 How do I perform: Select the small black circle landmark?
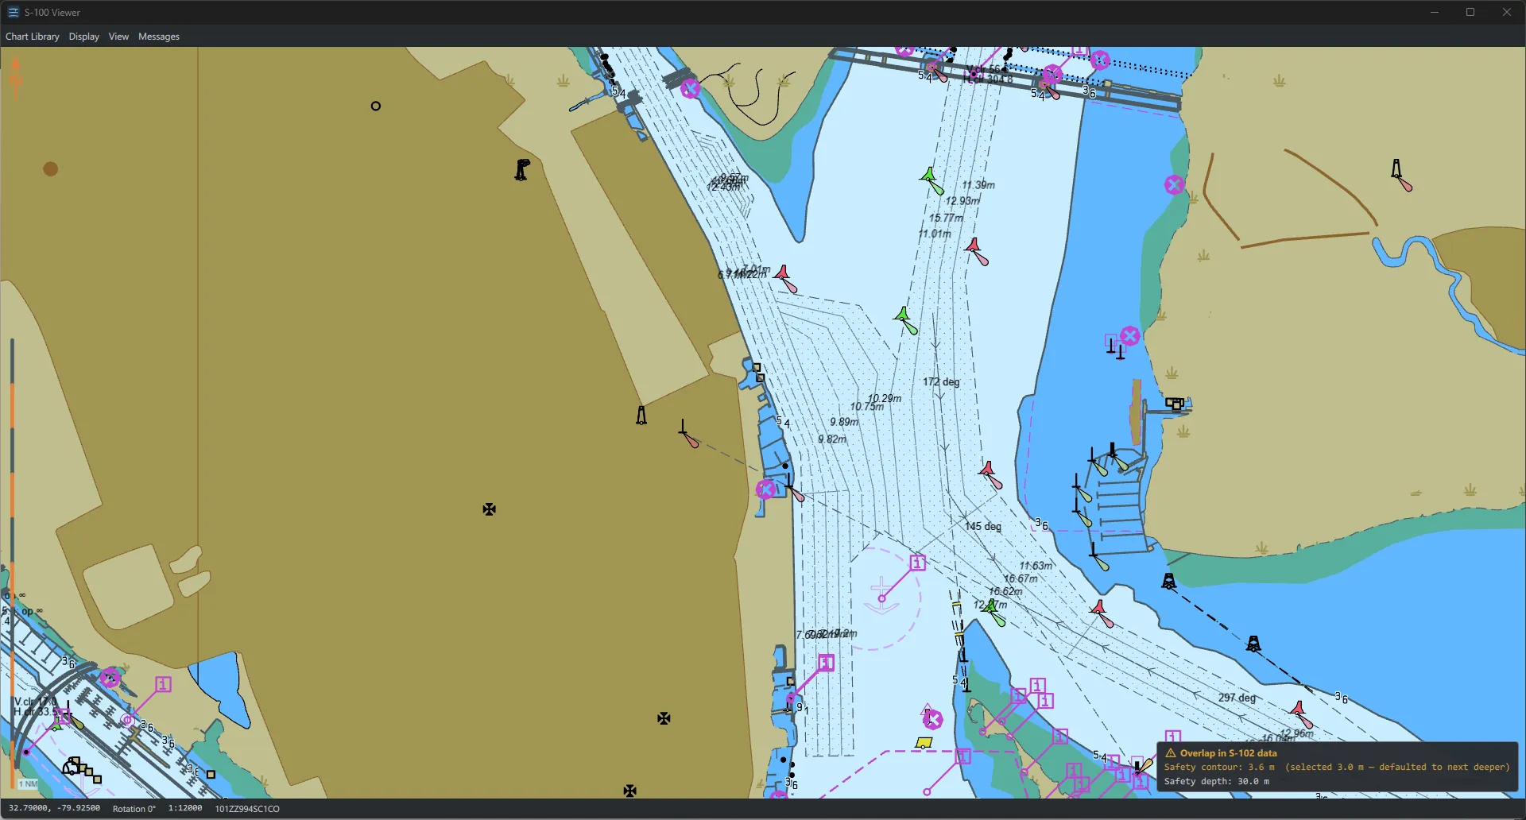376,106
